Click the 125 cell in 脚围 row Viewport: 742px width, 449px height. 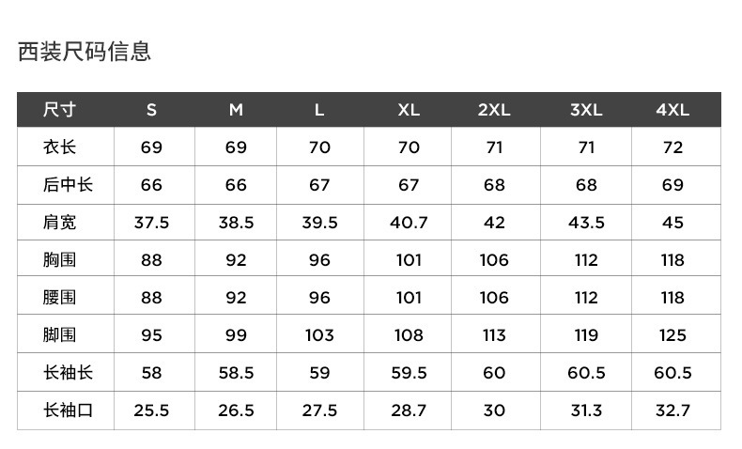[x=672, y=335]
